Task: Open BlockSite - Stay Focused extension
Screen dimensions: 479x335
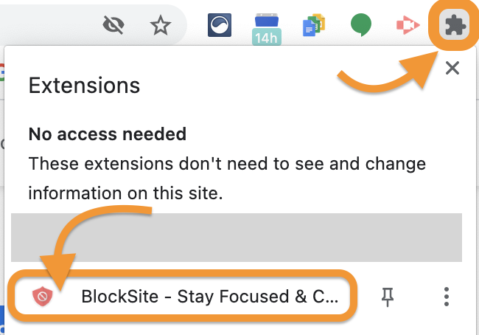Action: [x=209, y=297]
